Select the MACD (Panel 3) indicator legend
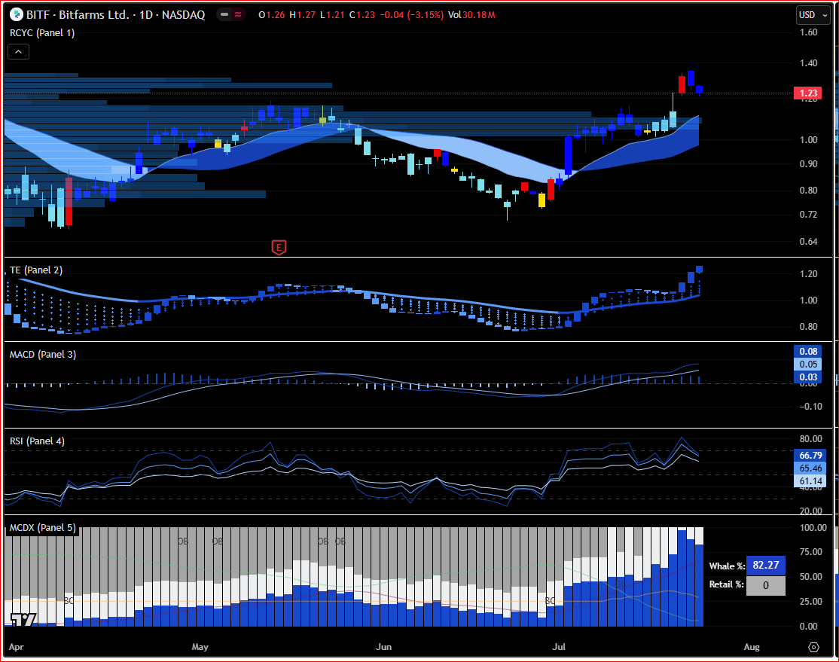The width and height of the screenshot is (839, 662). 43,354
